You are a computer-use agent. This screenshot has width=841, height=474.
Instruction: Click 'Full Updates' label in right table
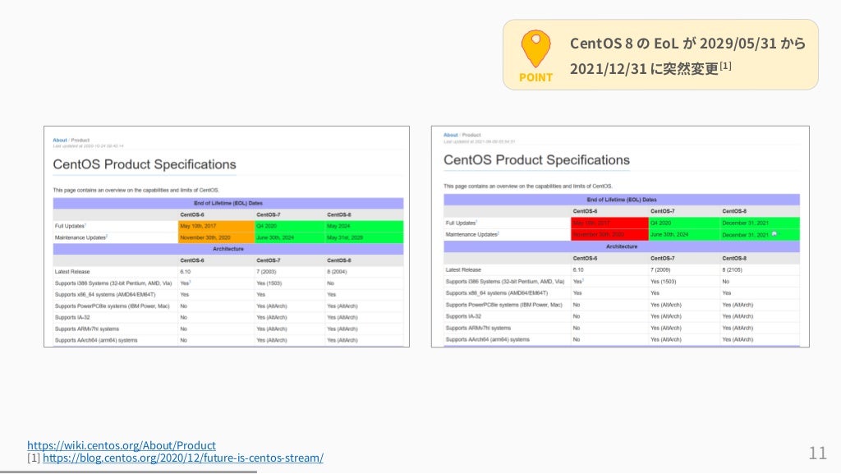[461, 223]
